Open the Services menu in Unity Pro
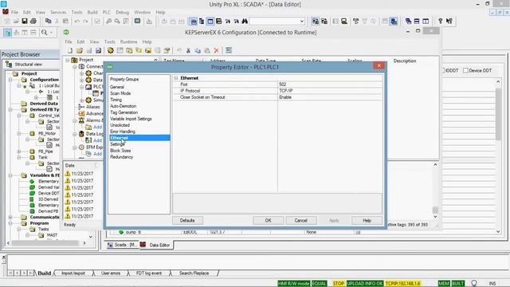The height and width of the screenshot is (287, 510). point(58,12)
